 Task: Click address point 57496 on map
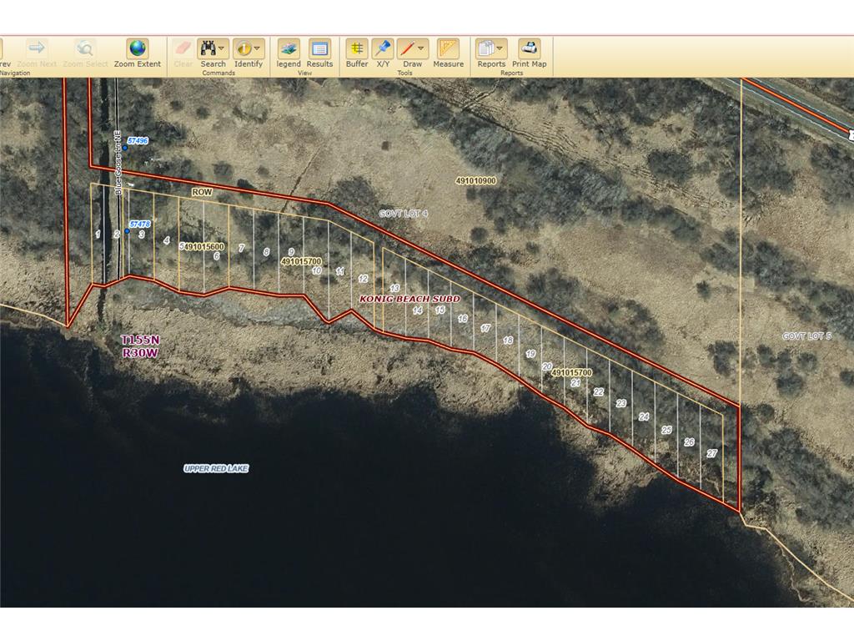tap(124, 149)
